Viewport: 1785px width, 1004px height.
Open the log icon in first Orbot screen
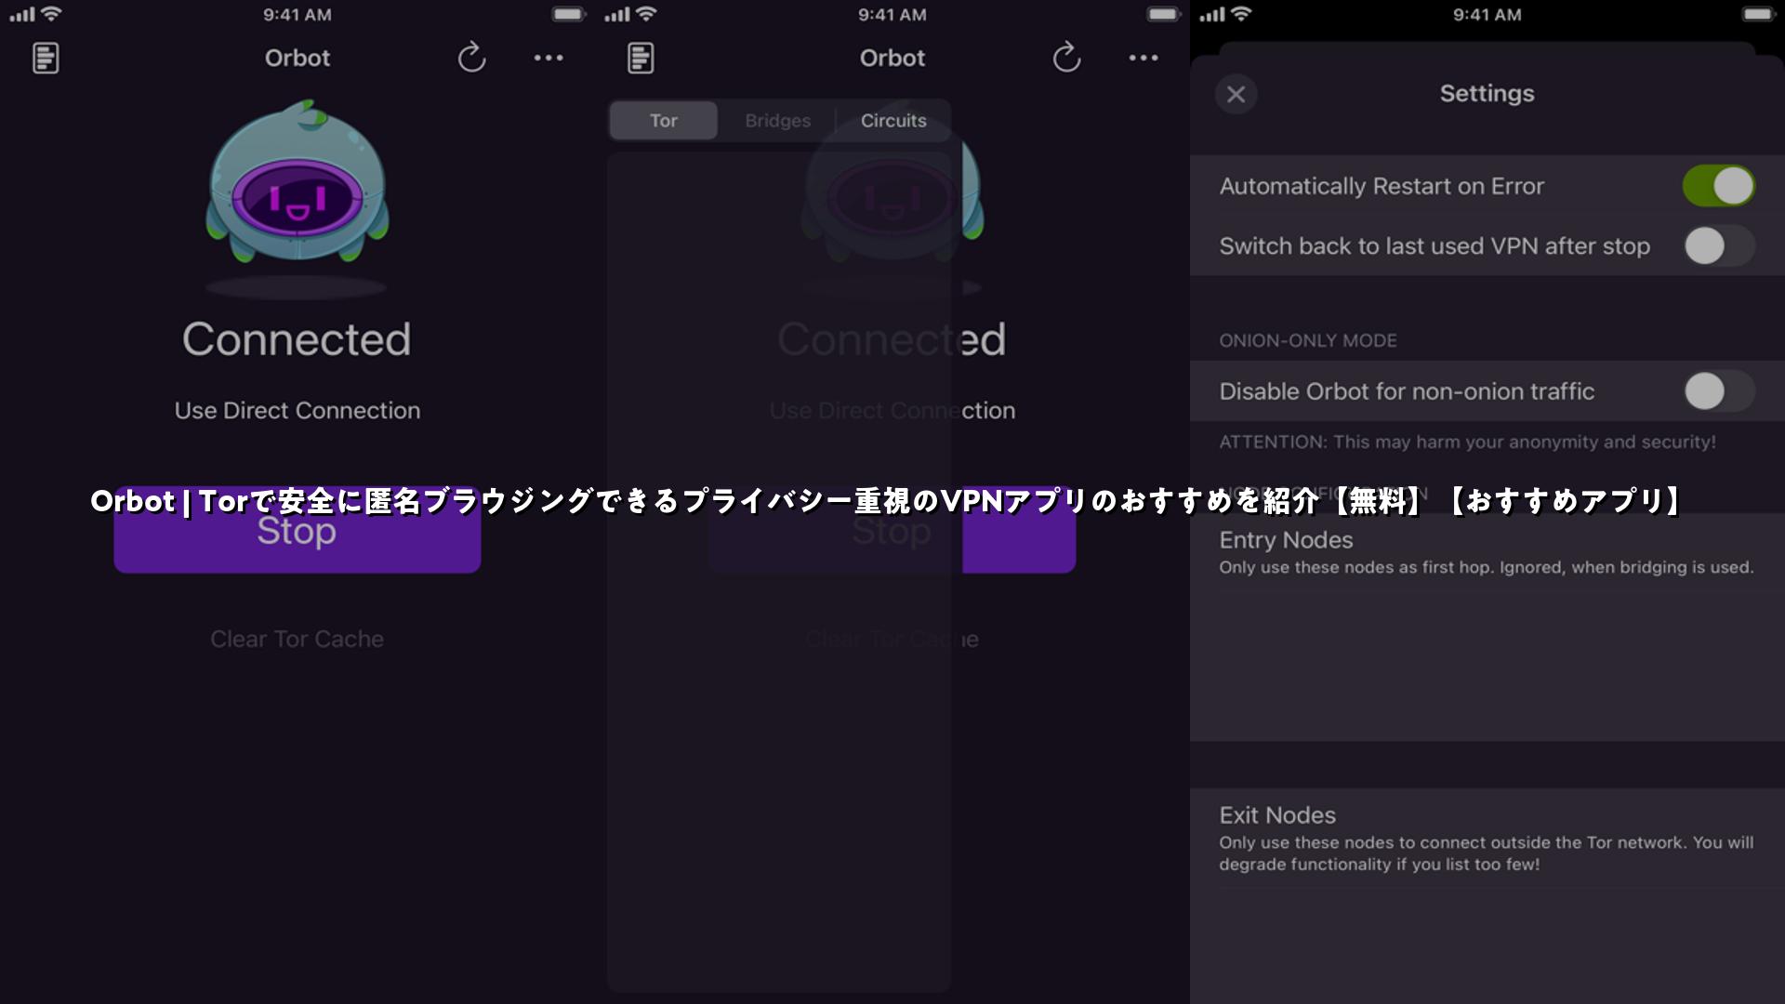click(46, 58)
